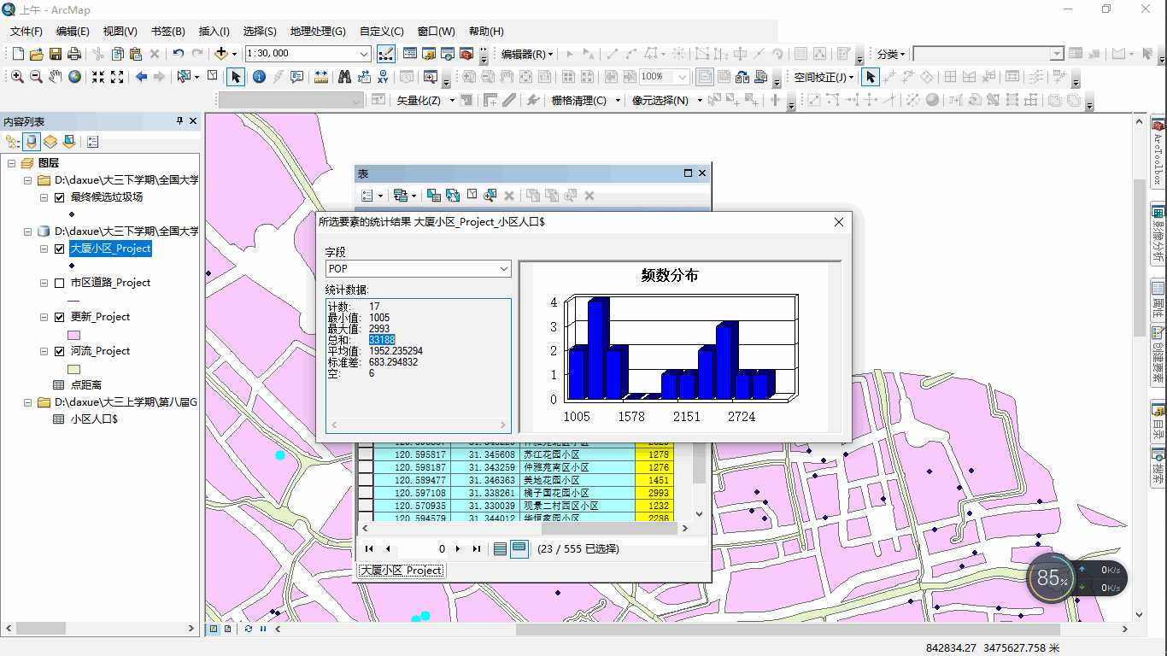1167x656 pixels.
Task: Close the statistics results dialog
Action: click(x=838, y=222)
